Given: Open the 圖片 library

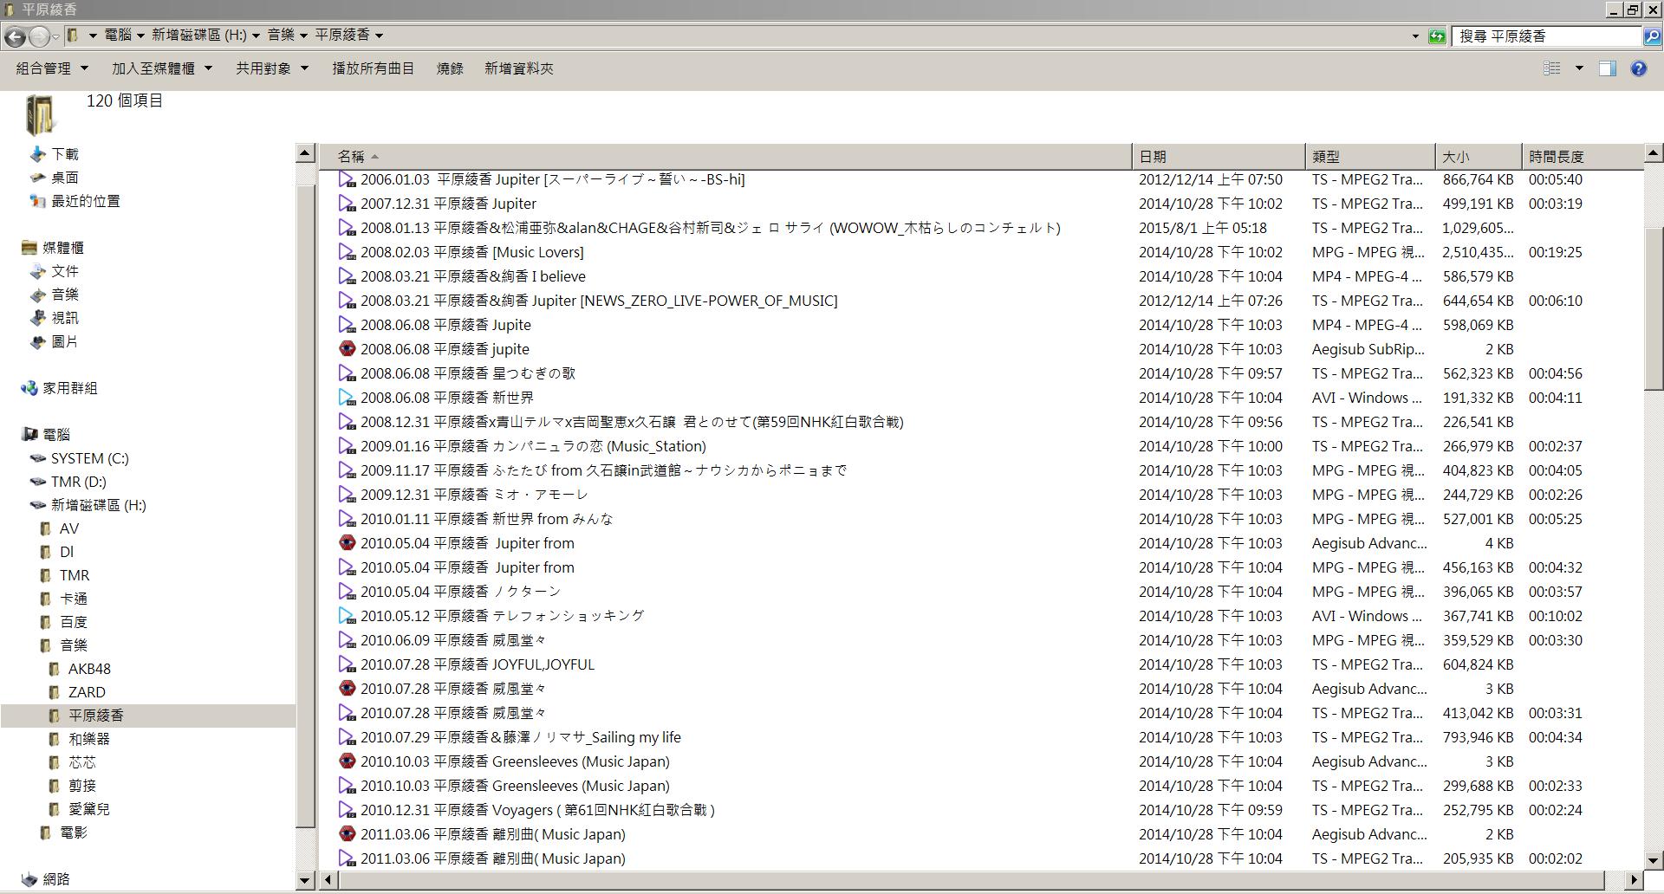Looking at the screenshot, I should 64,341.
